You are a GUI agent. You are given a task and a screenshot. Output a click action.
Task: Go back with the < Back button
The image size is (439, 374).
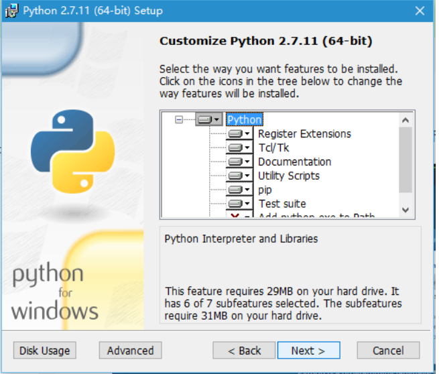coord(244,350)
